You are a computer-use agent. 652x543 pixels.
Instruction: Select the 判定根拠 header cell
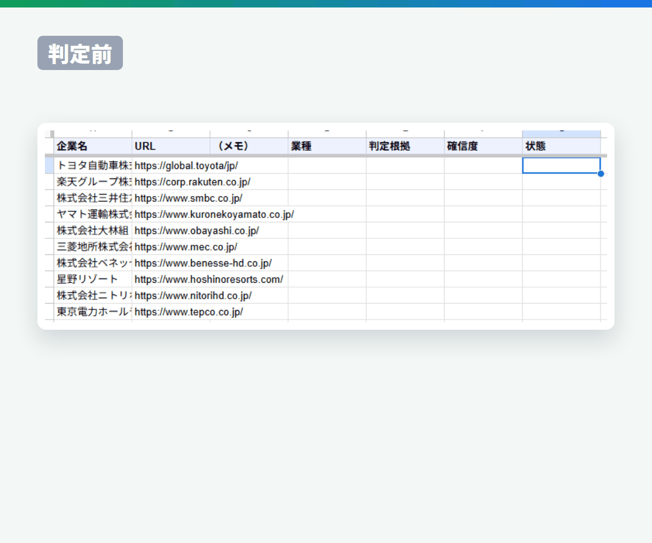point(405,146)
